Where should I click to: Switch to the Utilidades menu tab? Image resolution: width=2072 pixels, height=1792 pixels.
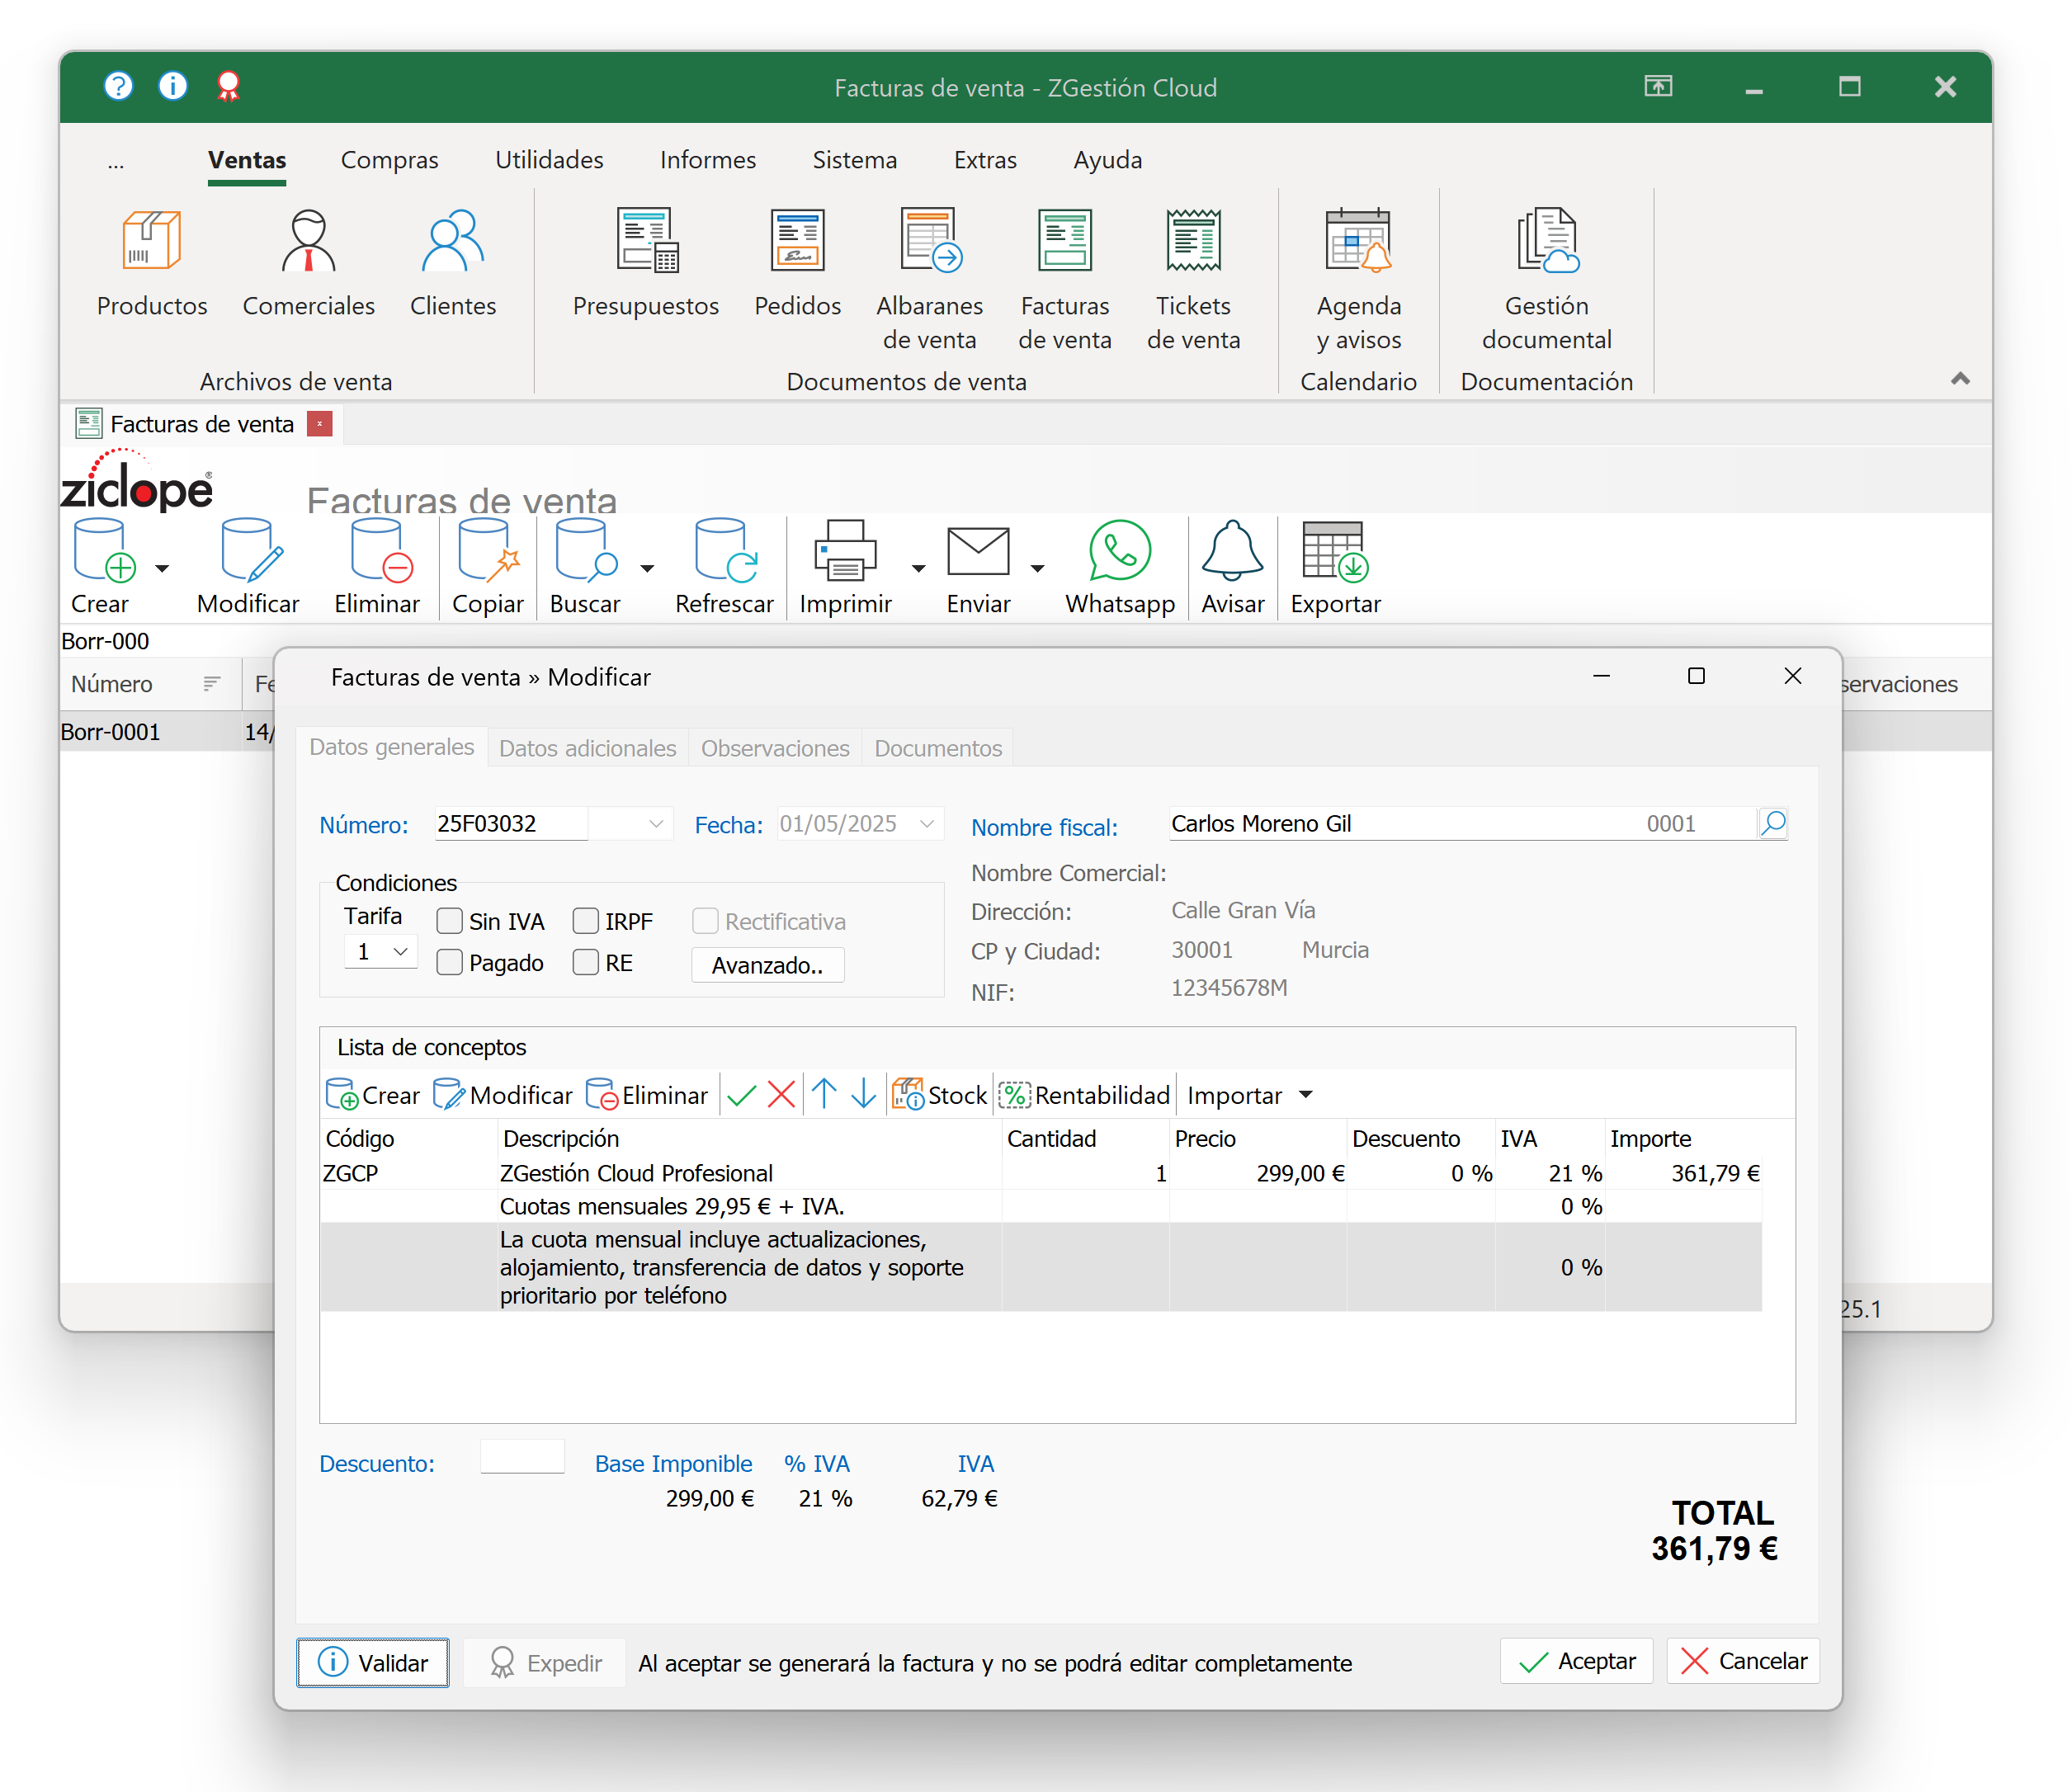549,160
